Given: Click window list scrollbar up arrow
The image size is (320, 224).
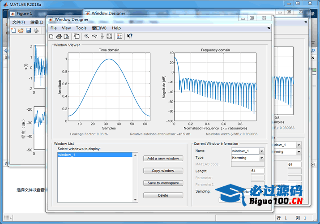Looking at the screenshot, I should [135, 155].
